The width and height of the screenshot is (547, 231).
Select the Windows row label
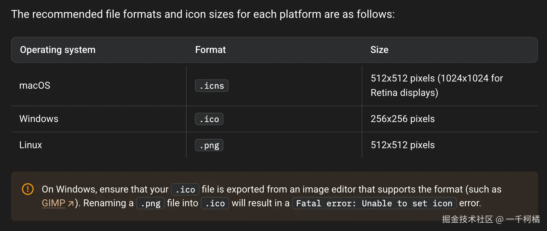point(39,119)
